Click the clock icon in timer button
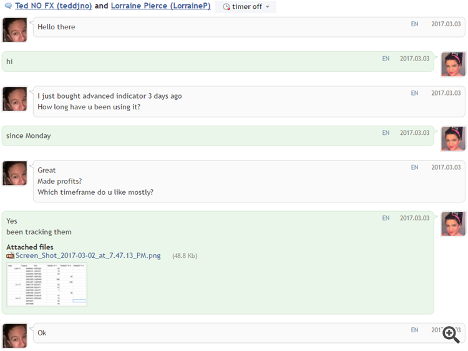Viewport: 468px width, 351px height. [x=227, y=7]
